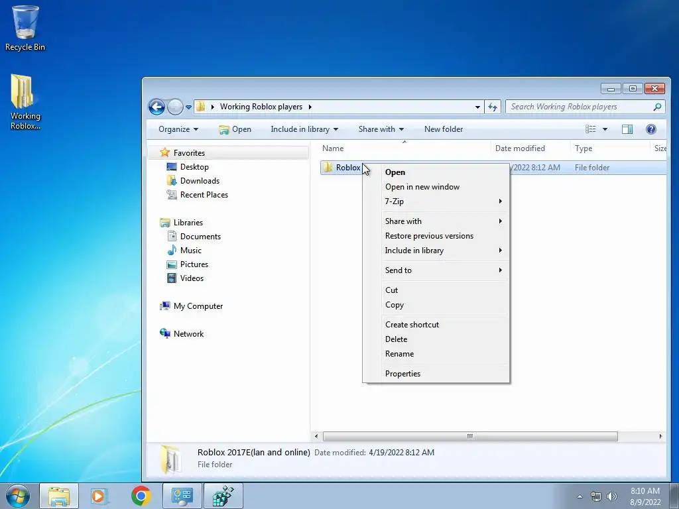This screenshot has height=509, width=679.
Task: Open Control Panel taskbar icon
Action: click(x=182, y=496)
